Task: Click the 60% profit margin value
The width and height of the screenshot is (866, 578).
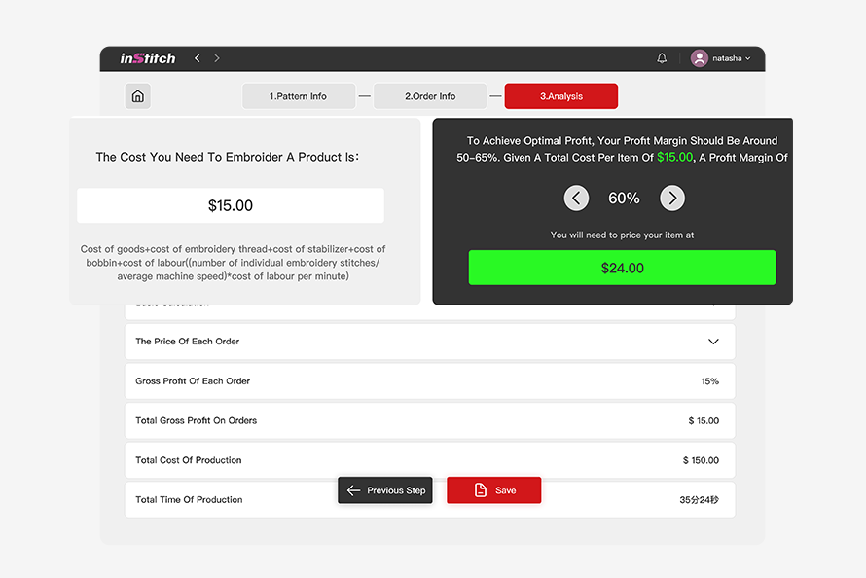Action: (x=624, y=199)
